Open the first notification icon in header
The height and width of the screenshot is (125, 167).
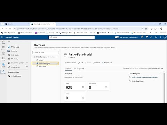tap(142, 37)
